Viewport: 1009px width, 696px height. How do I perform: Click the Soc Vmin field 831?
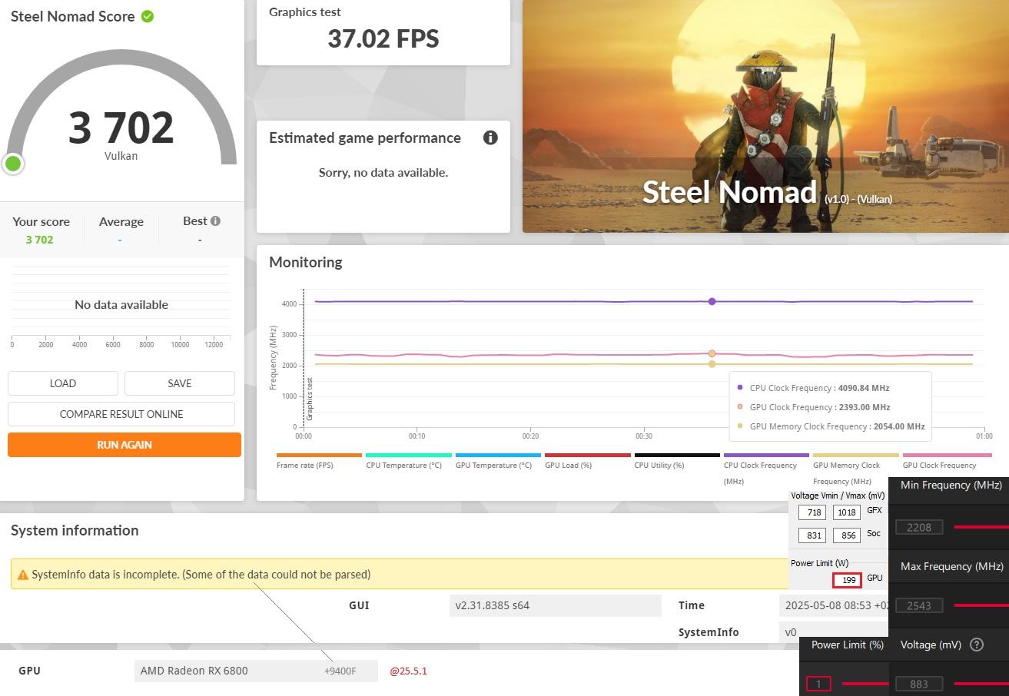point(812,535)
